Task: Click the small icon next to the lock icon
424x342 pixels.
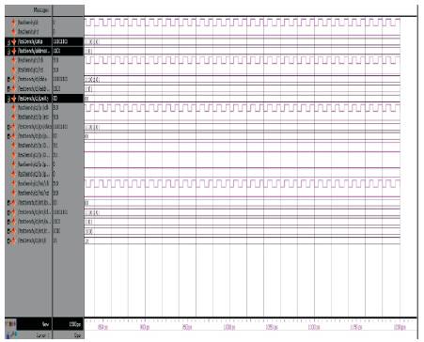Action: (x=13, y=334)
